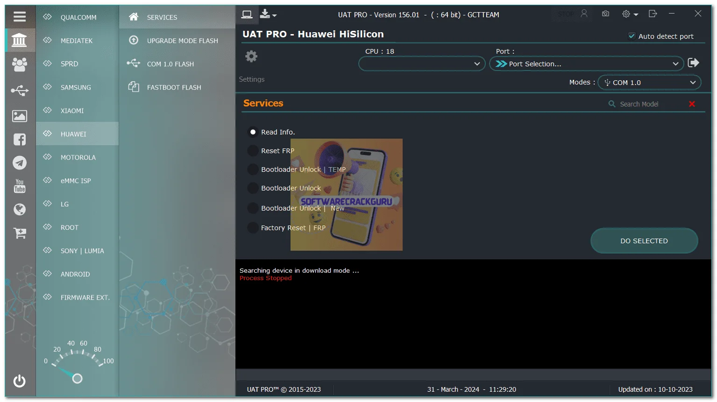Open the MOTOROLA menu item

pos(77,157)
